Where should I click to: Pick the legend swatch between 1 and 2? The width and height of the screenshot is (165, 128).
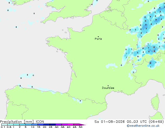coord(16,125)
